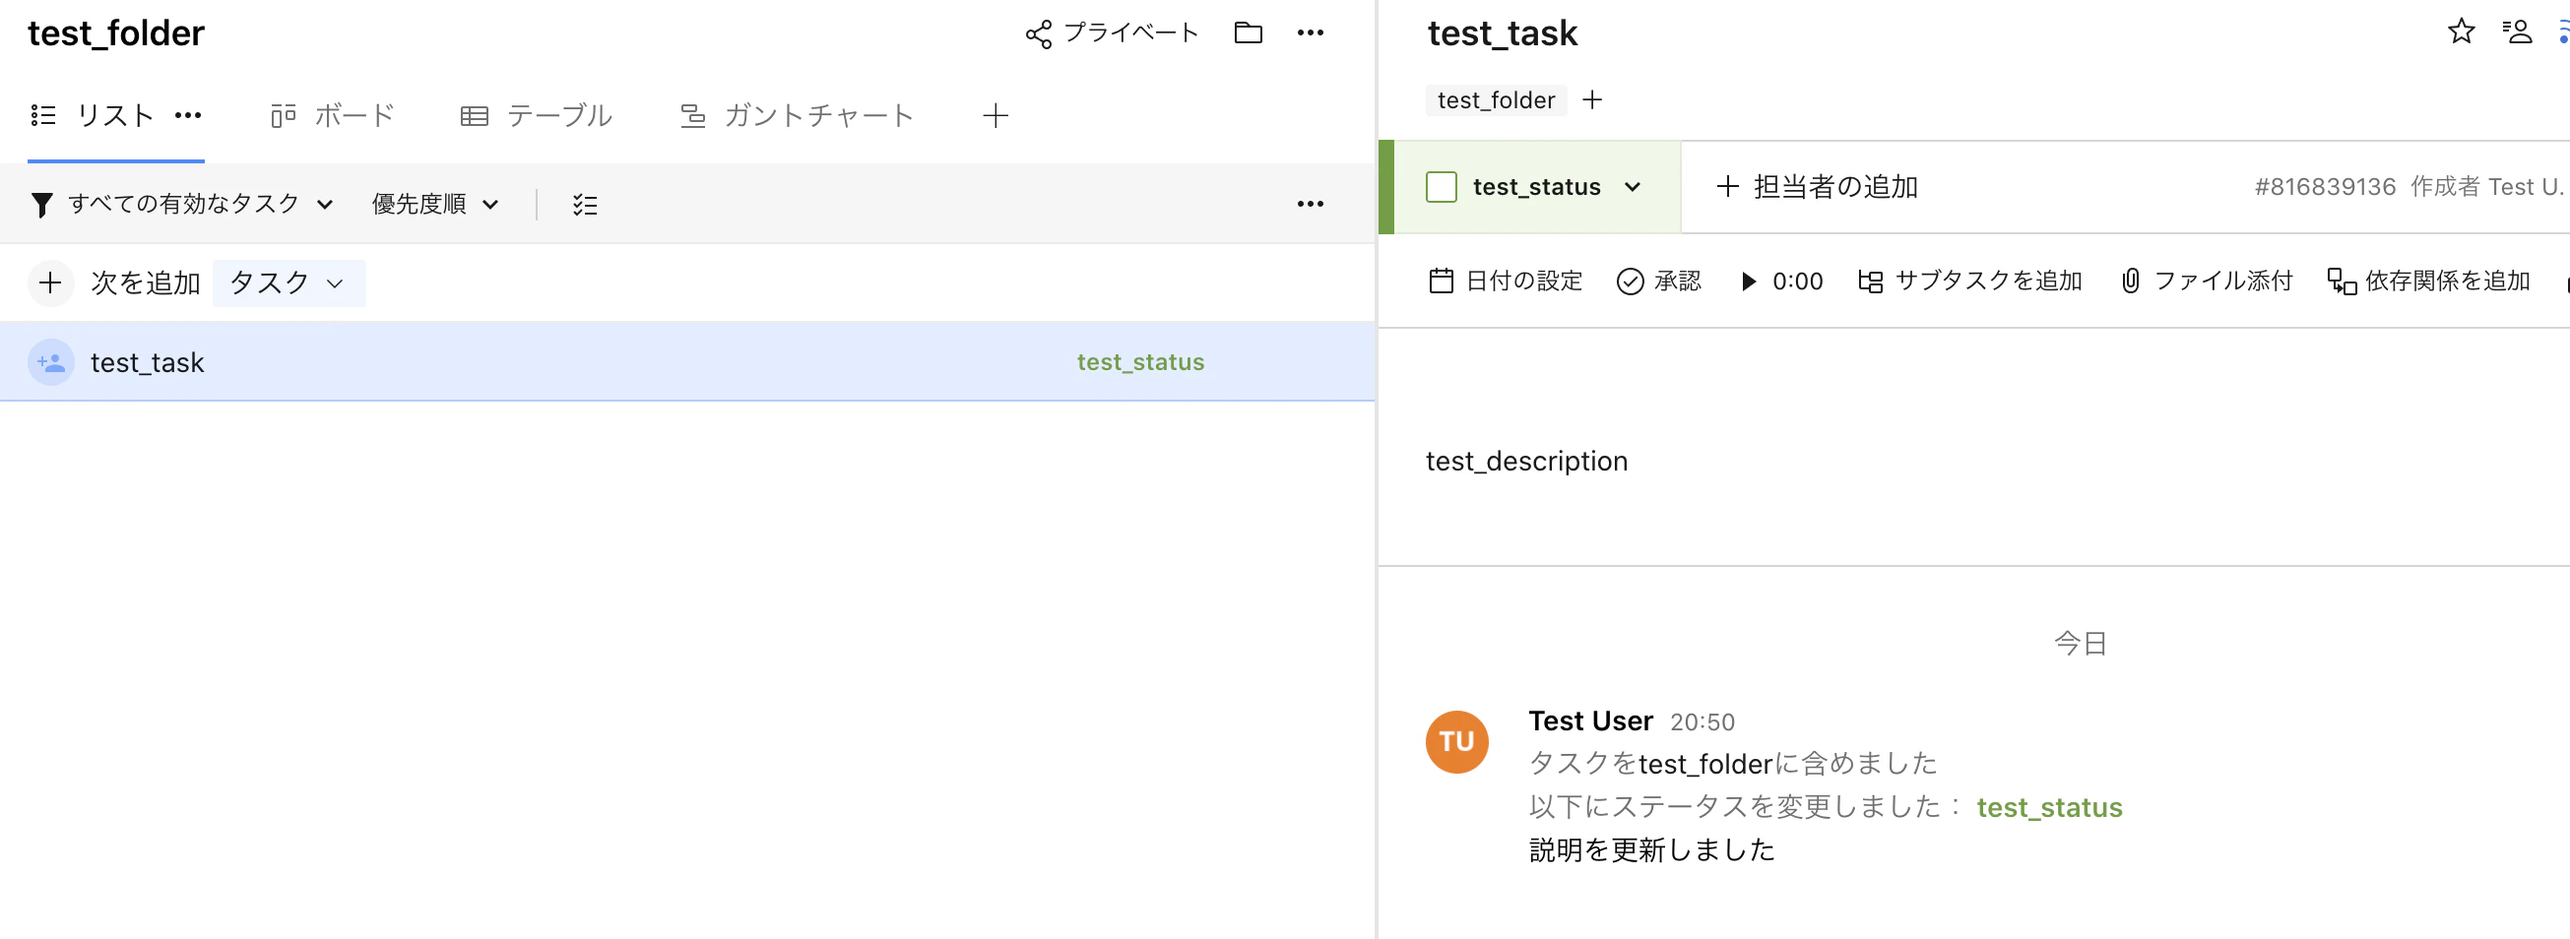
Task: Click the bulk select checklist icon
Action: [585, 205]
